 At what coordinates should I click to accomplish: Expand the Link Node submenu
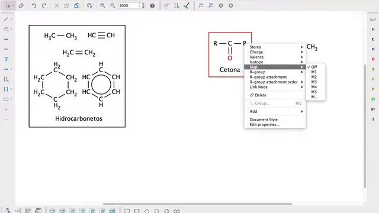275,87
